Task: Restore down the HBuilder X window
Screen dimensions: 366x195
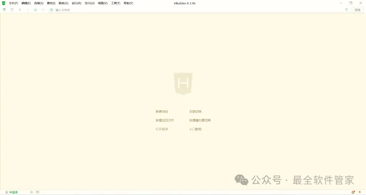Action: point(351,3)
